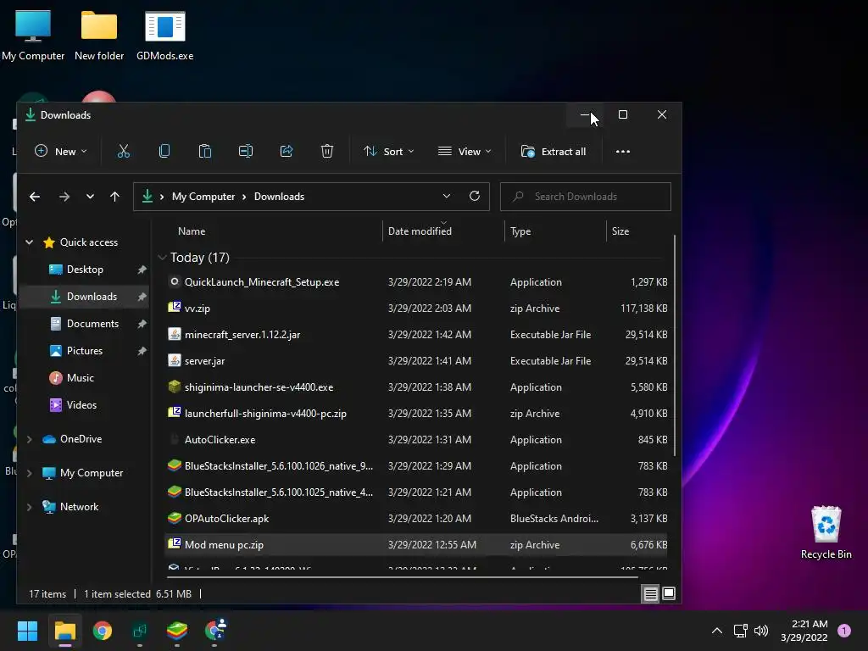The height and width of the screenshot is (651, 868).
Task: Go forward with the right arrow
Action: 64,197
